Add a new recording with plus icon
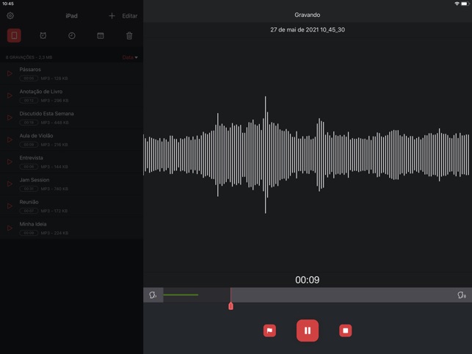 (x=112, y=15)
